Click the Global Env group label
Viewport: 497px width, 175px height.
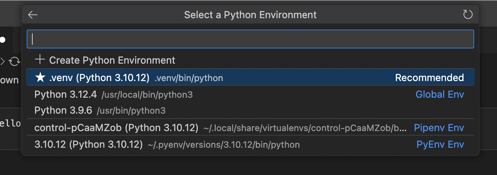(440, 94)
